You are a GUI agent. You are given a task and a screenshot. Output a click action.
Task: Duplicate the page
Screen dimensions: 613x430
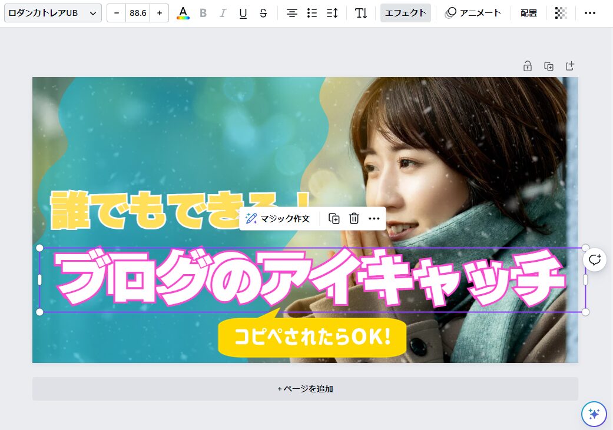(x=549, y=66)
